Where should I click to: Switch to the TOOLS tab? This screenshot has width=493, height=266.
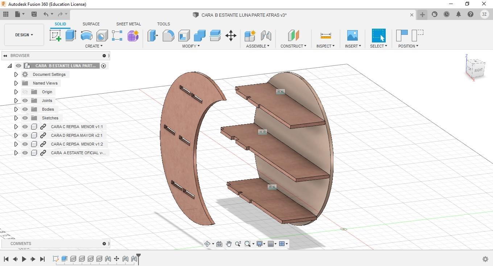coord(163,24)
